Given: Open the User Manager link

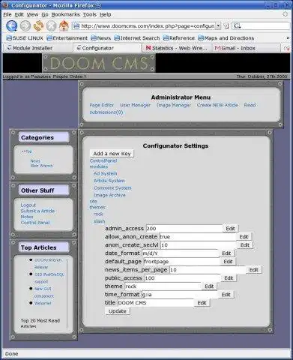Looking at the screenshot, I should [x=135, y=105].
